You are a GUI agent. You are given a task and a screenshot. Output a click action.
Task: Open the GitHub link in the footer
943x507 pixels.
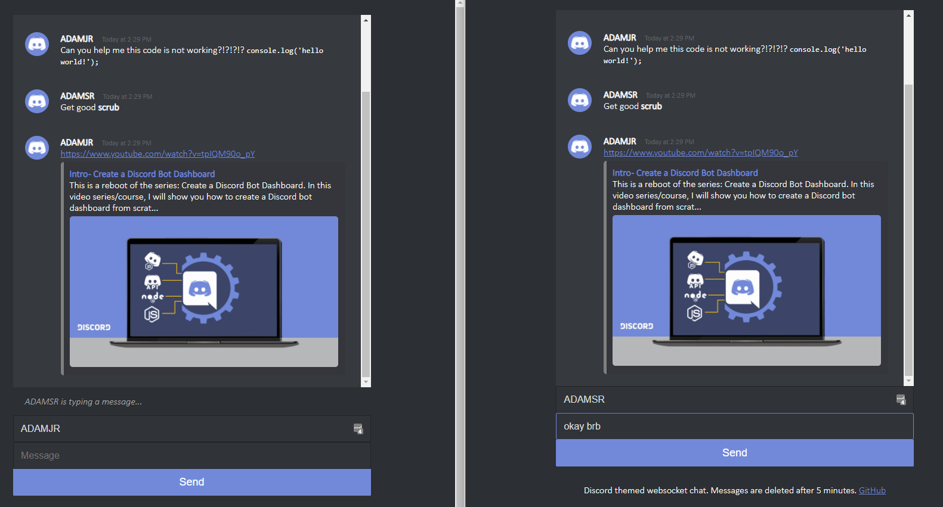click(872, 490)
